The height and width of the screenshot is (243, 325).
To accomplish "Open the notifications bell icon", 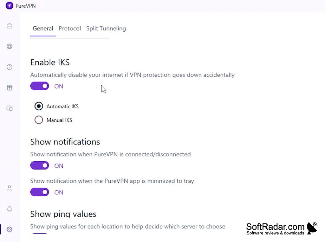I will pos(10,209).
